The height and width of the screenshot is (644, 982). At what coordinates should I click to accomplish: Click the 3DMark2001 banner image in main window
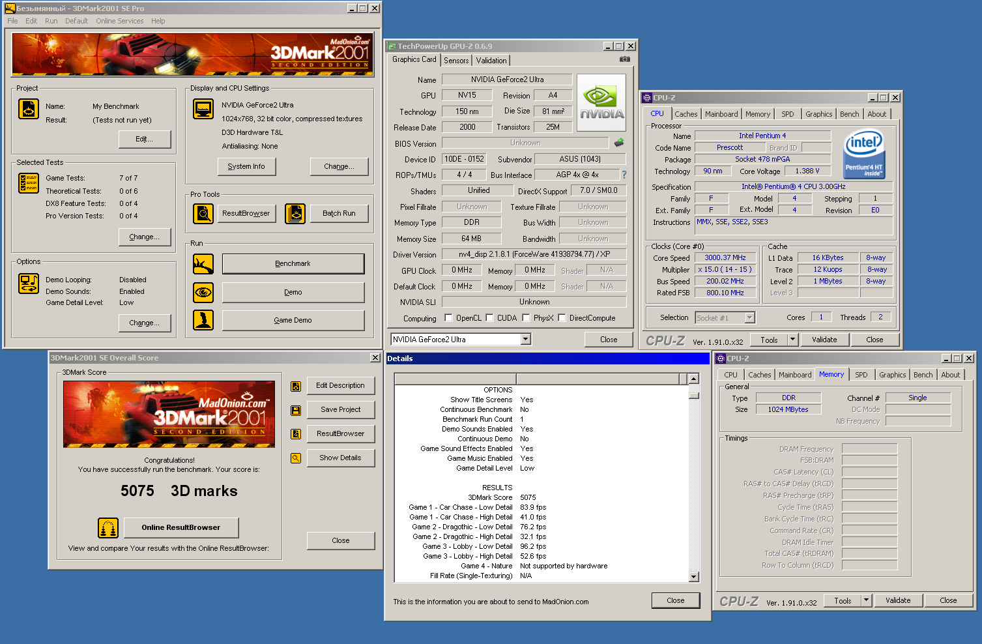pyautogui.click(x=193, y=55)
